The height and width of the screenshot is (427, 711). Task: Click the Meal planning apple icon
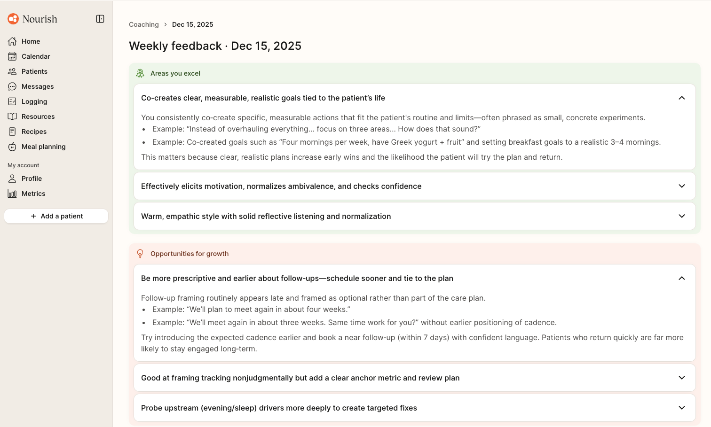coord(12,147)
